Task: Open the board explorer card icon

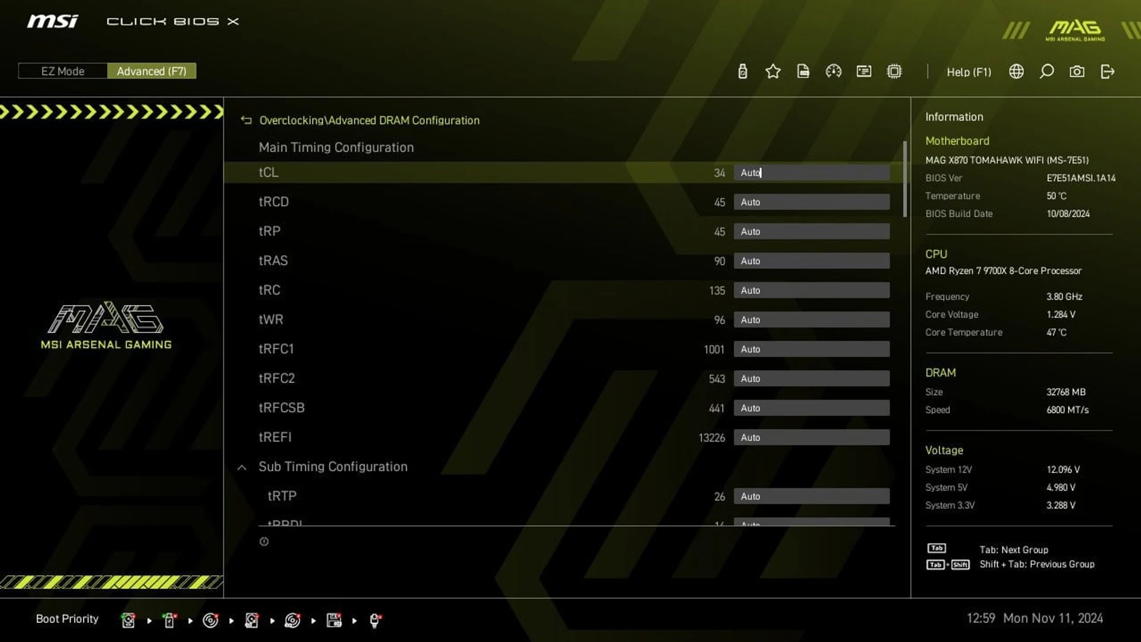Action: click(863, 71)
